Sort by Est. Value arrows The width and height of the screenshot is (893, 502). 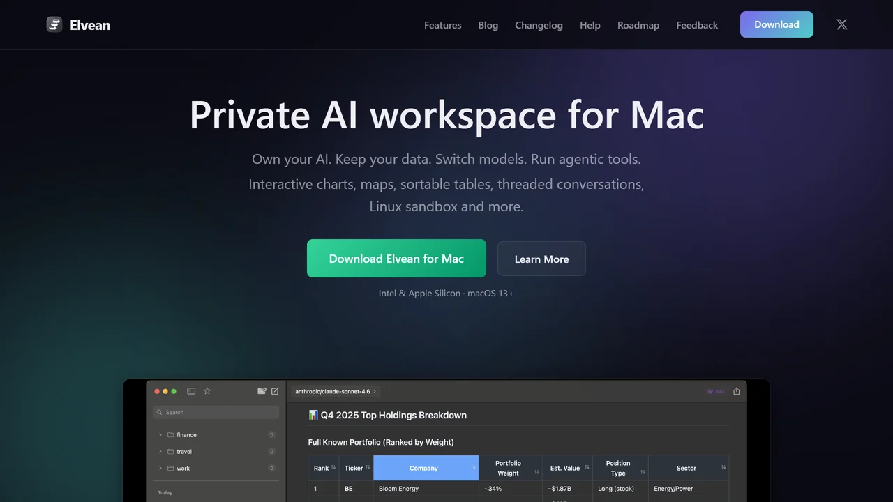pos(587,468)
